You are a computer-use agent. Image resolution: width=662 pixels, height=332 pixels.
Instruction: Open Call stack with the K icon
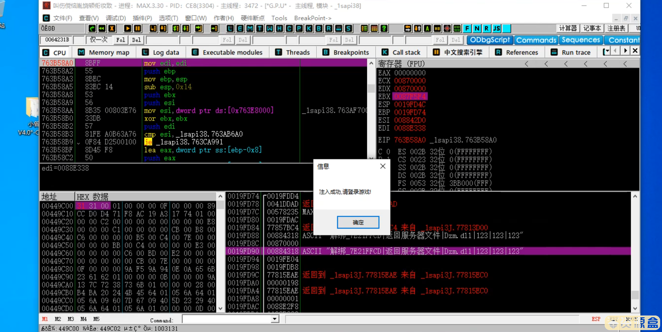(x=309, y=28)
